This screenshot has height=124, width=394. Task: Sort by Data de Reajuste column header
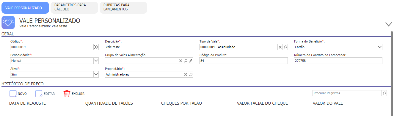27,103
